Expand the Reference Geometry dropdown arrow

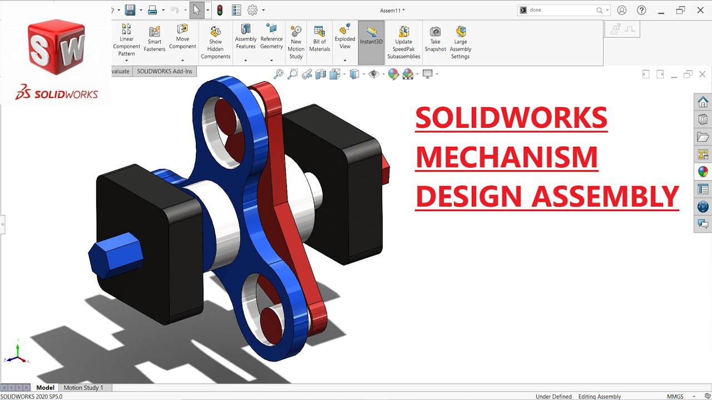[x=271, y=61]
